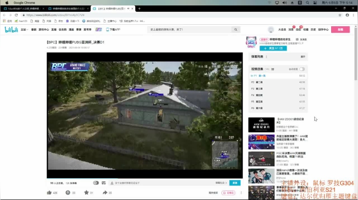Click the coin icon below the video

click(x=68, y=193)
